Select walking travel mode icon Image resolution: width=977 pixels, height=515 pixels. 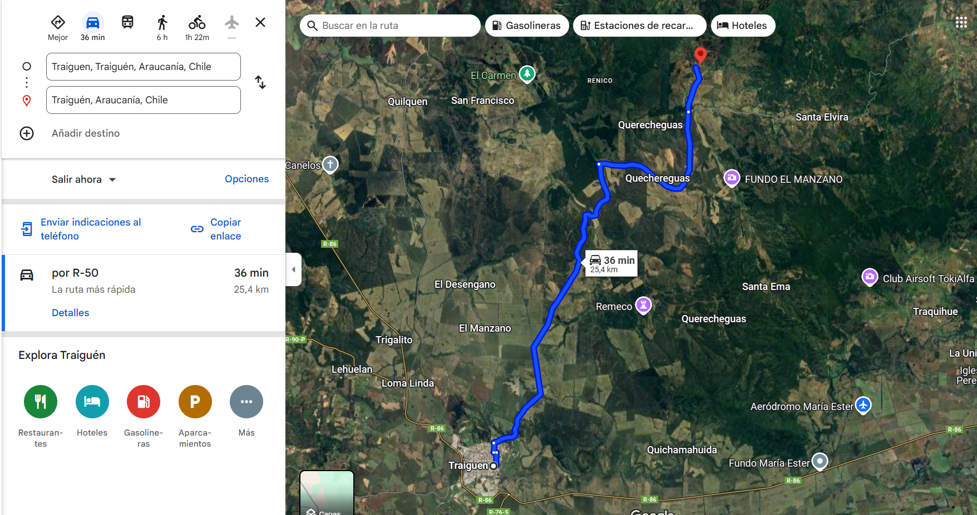(162, 23)
